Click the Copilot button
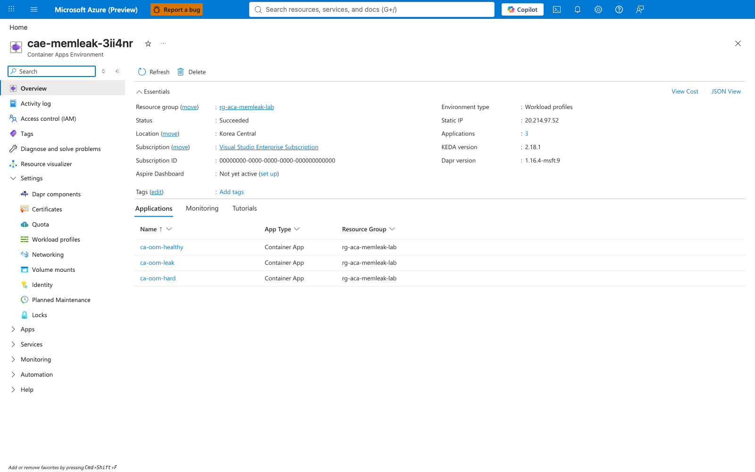The image size is (755, 472). click(x=522, y=9)
